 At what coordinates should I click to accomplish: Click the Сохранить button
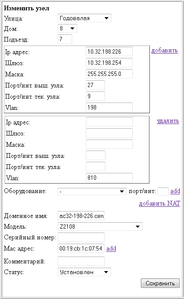pos(160,283)
